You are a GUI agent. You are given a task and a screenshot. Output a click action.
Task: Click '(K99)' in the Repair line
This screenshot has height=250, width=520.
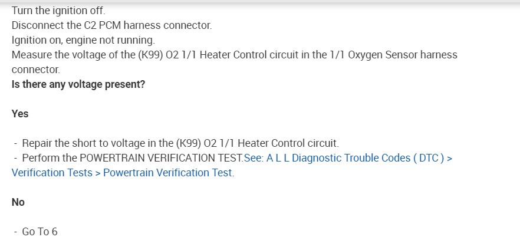pyautogui.click(x=190, y=143)
